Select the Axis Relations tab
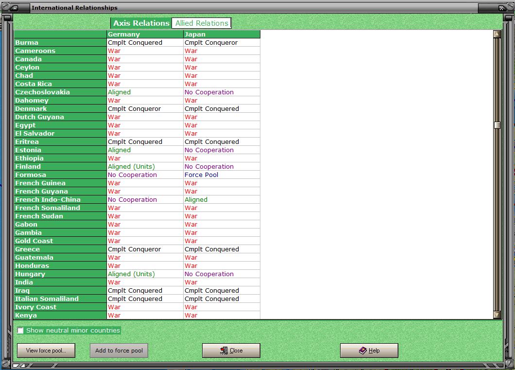This screenshot has height=370, width=515. coord(141,23)
